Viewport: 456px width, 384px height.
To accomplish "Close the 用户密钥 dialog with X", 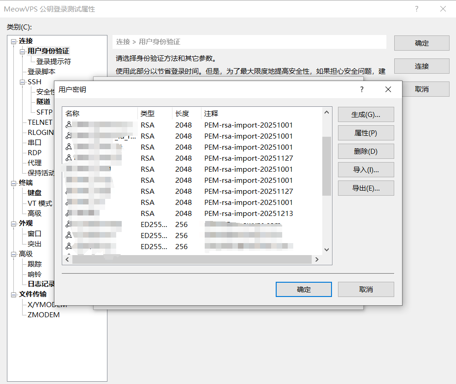I will [x=388, y=89].
